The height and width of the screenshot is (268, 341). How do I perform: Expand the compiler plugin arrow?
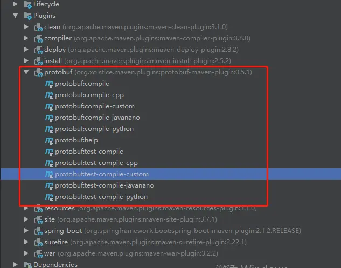pos(26,38)
